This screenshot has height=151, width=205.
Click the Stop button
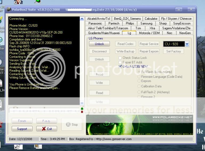coord(72,124)
